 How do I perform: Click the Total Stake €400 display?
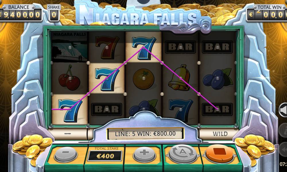click(x=105, y=156)
